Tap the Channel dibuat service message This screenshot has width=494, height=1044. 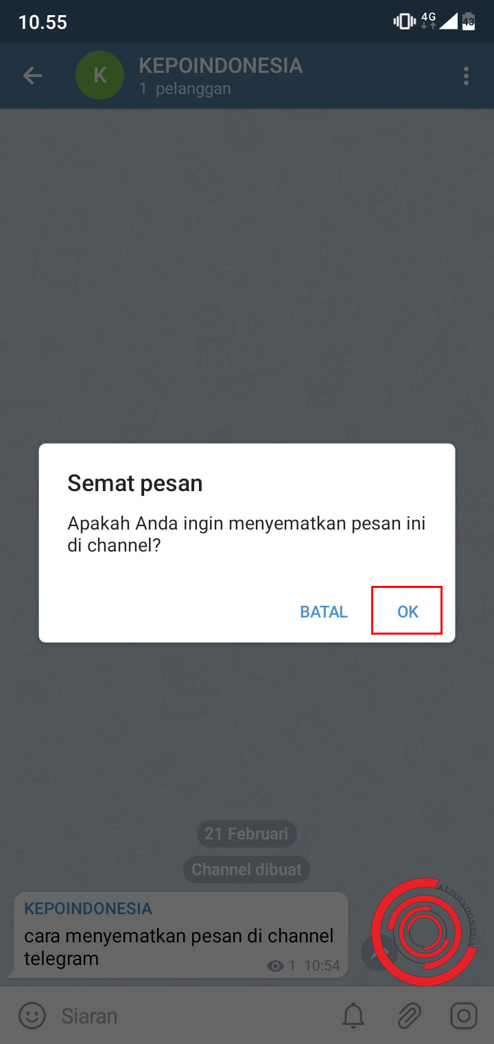click(x=246, y=870)
